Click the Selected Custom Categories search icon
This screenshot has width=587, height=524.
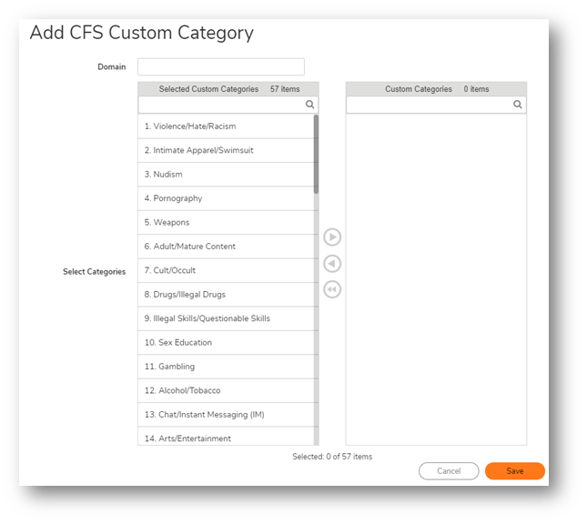tap(309, 105)
